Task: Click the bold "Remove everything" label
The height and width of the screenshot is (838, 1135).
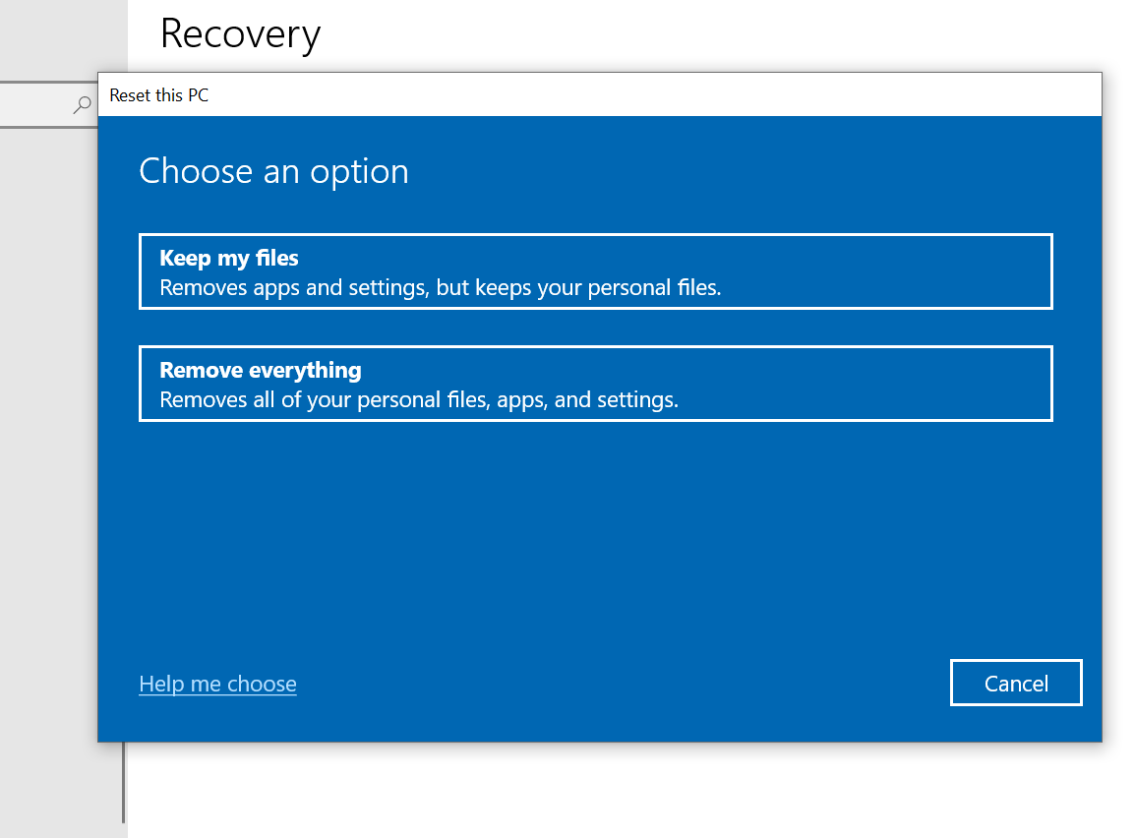Action: [x=260, y=370]
